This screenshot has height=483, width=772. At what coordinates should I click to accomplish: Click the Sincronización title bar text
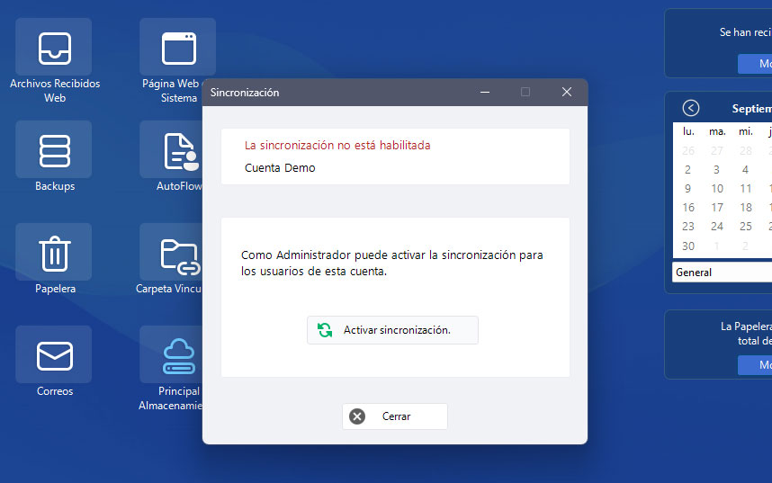pyautogui.click(x=245, y=93)
